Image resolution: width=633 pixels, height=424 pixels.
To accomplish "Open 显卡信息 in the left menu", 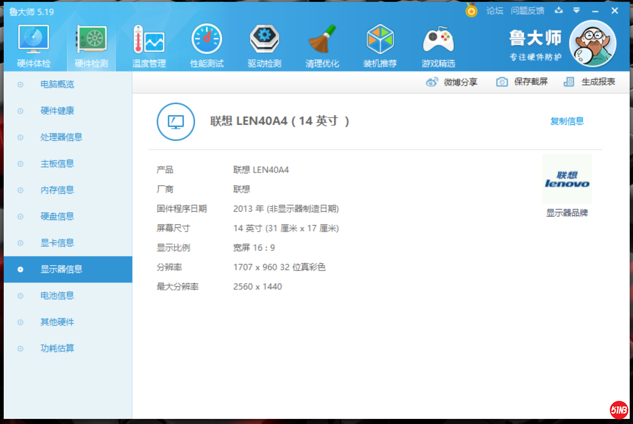I will (57, 243).
